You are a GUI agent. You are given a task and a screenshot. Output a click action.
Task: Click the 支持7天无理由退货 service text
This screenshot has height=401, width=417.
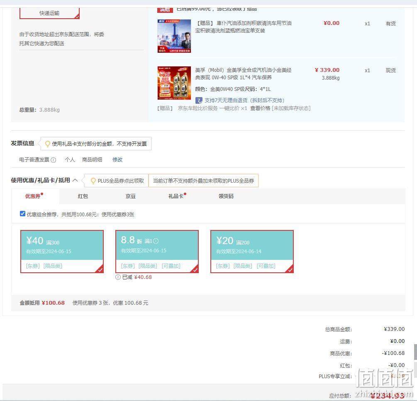point(244,100)
